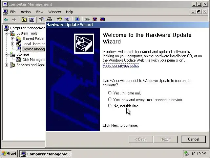
Task: Click the Shared Folders node icon
Action: (19, 39)
